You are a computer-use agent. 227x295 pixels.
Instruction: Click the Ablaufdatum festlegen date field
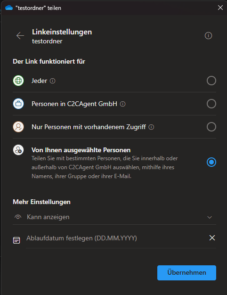(117, 238)
